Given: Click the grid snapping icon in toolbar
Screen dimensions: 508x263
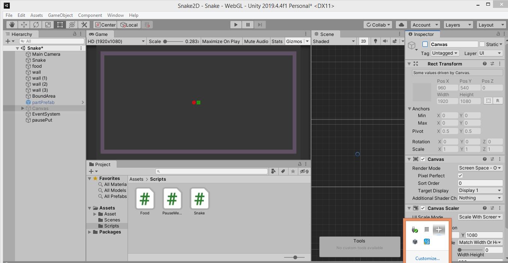Looking at the screenshot, I should click(x=147, y=25).
